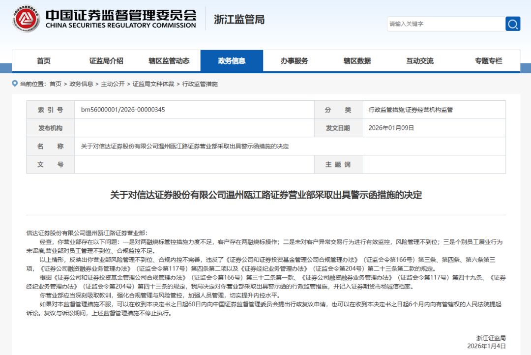This screenshot has height=355, width=531.
Task: Click the signature 浙江证监局
Action: click(x=491, y=338)
